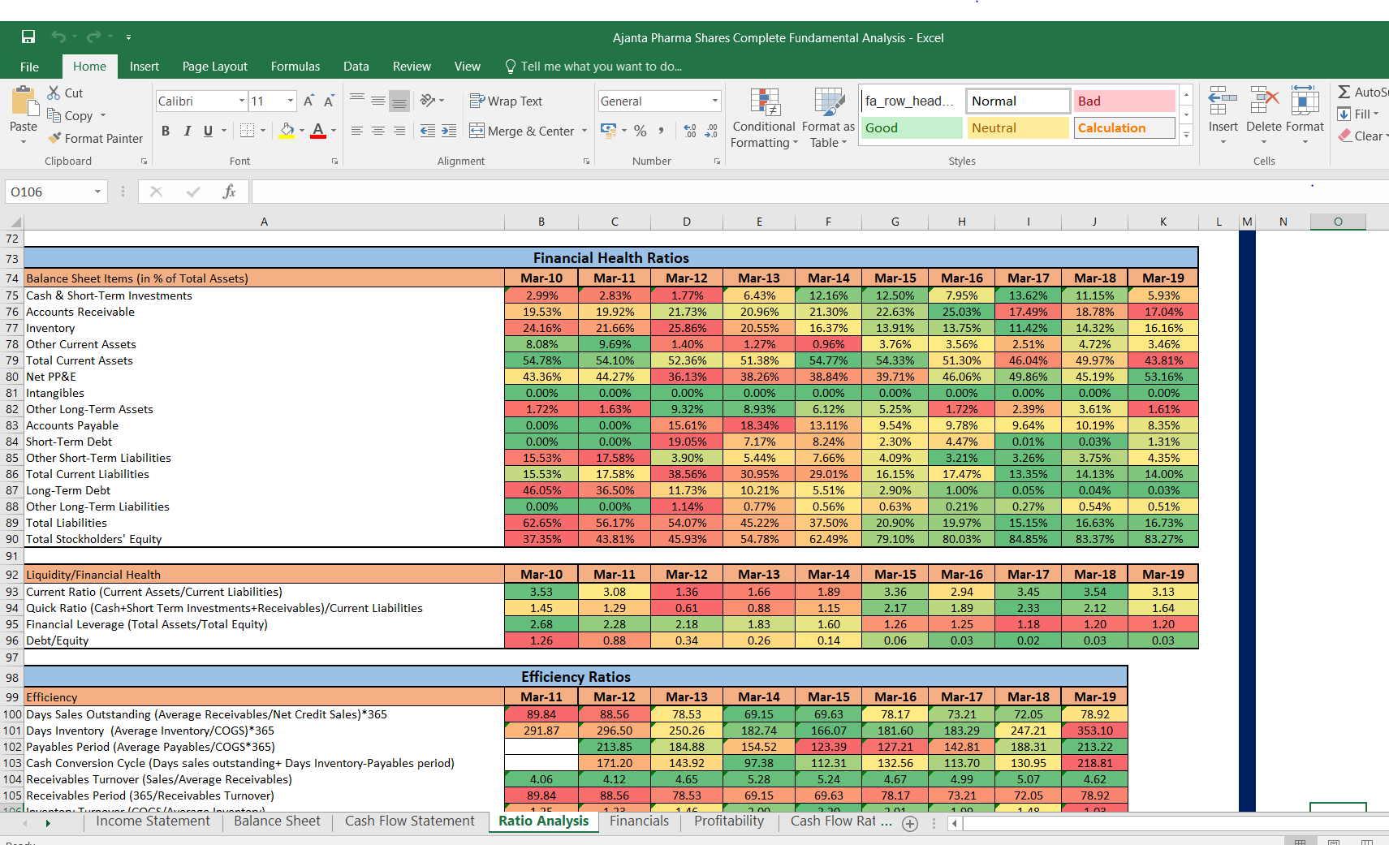This screenshot has width=1389, height=845.
Task: Open the Font Color dropdown arrow
Action: pyautogui.click(x=334, y=131)
